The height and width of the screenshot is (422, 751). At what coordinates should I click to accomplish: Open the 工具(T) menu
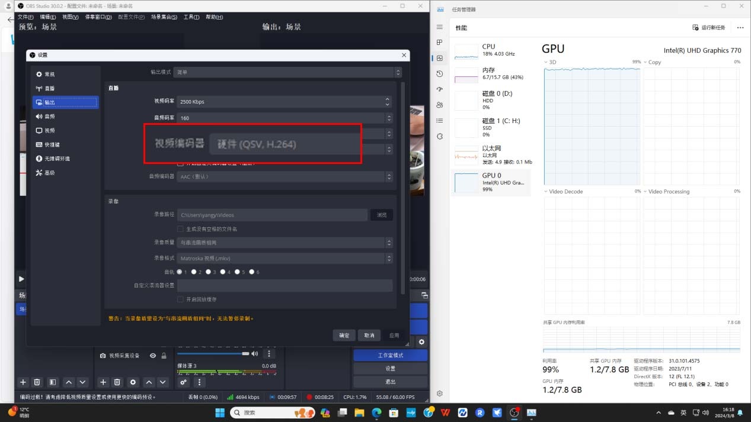(x=191, y=17)
